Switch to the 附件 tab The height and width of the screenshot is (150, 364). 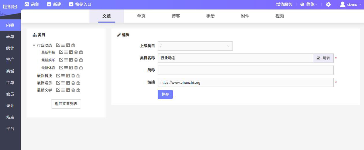point(245,16)
